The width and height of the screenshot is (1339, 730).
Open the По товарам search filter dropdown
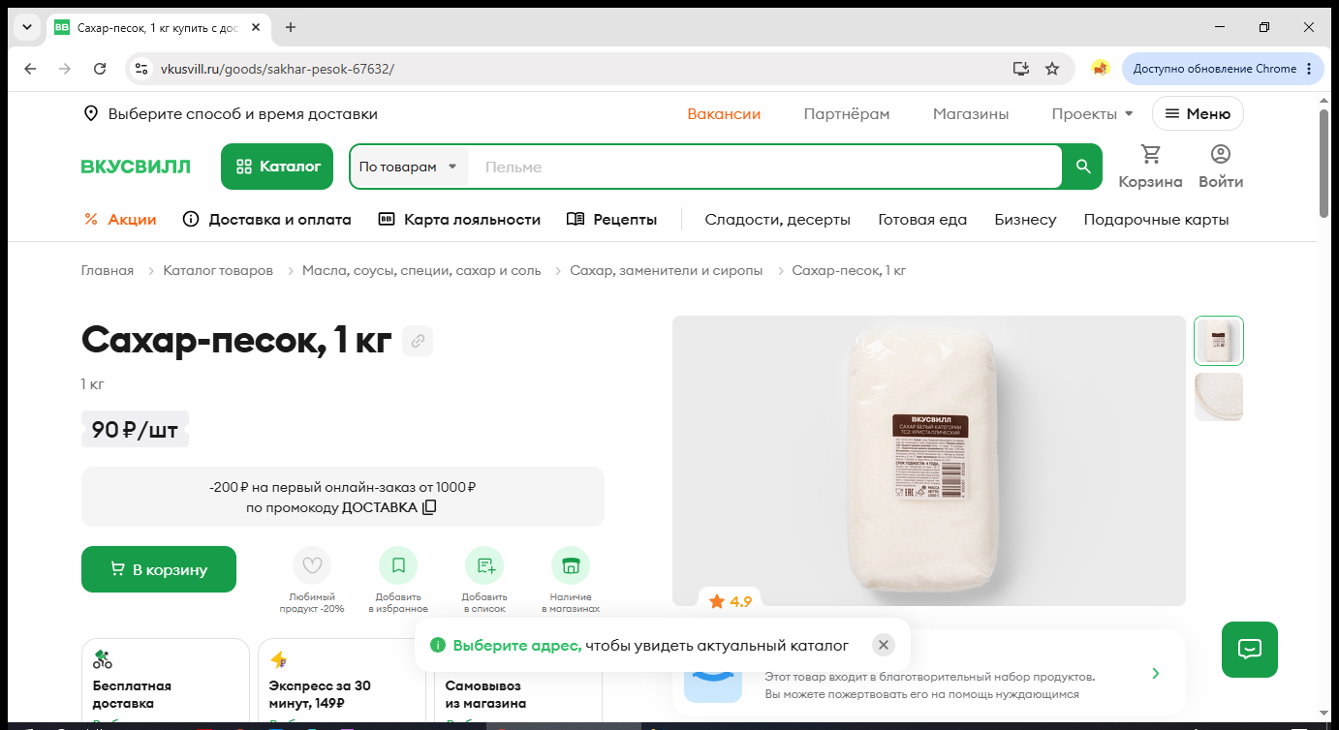pyautogui.click(x=409, y=167)
